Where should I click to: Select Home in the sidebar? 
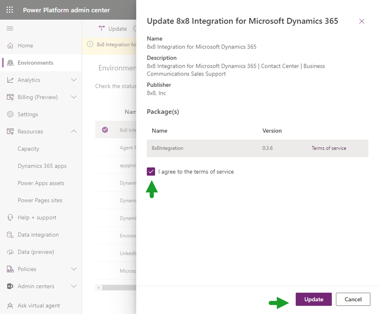tap(25, 45)
